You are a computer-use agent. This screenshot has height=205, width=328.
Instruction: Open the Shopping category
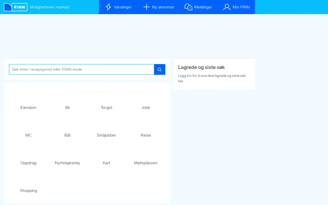(28, 191)
